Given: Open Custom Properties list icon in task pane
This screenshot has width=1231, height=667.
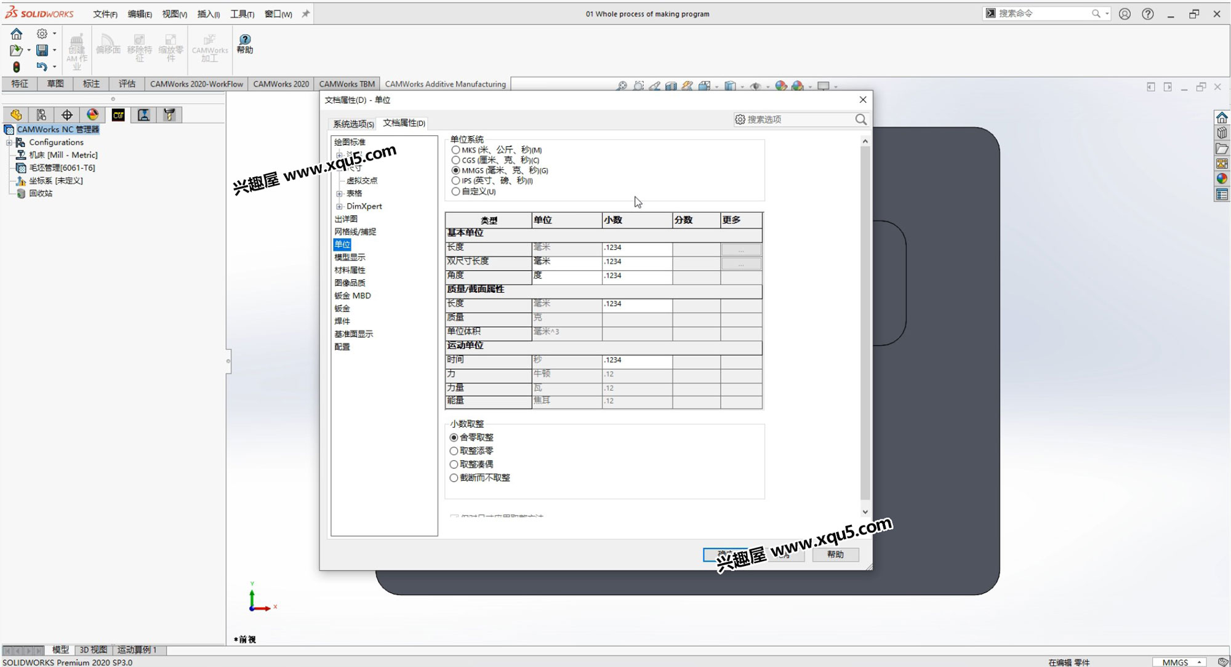Looking at the screenshot, I should click(1222, 194).
